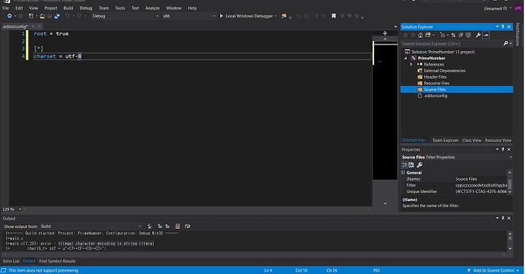
Task: Open the Tools menu
Action: [120, 8]
